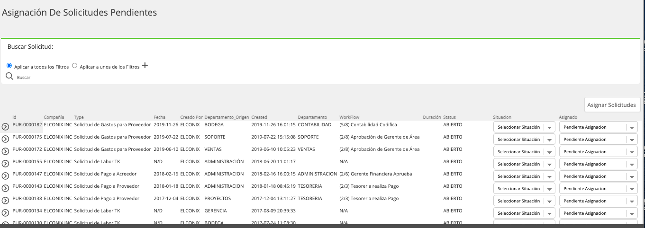Click the 'Buscar Solicitud:' label
This screenshot has width=645, height=228.
tap(30, 47)
